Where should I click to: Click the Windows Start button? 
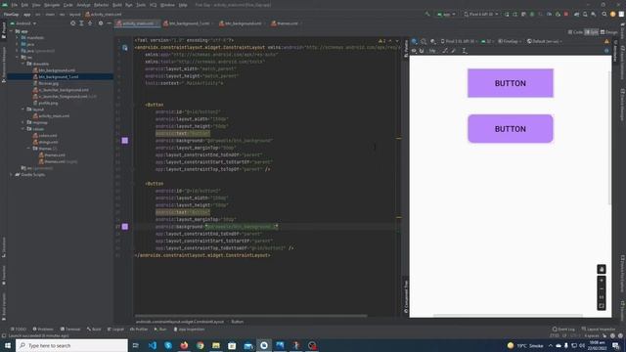tap(8, 345)
